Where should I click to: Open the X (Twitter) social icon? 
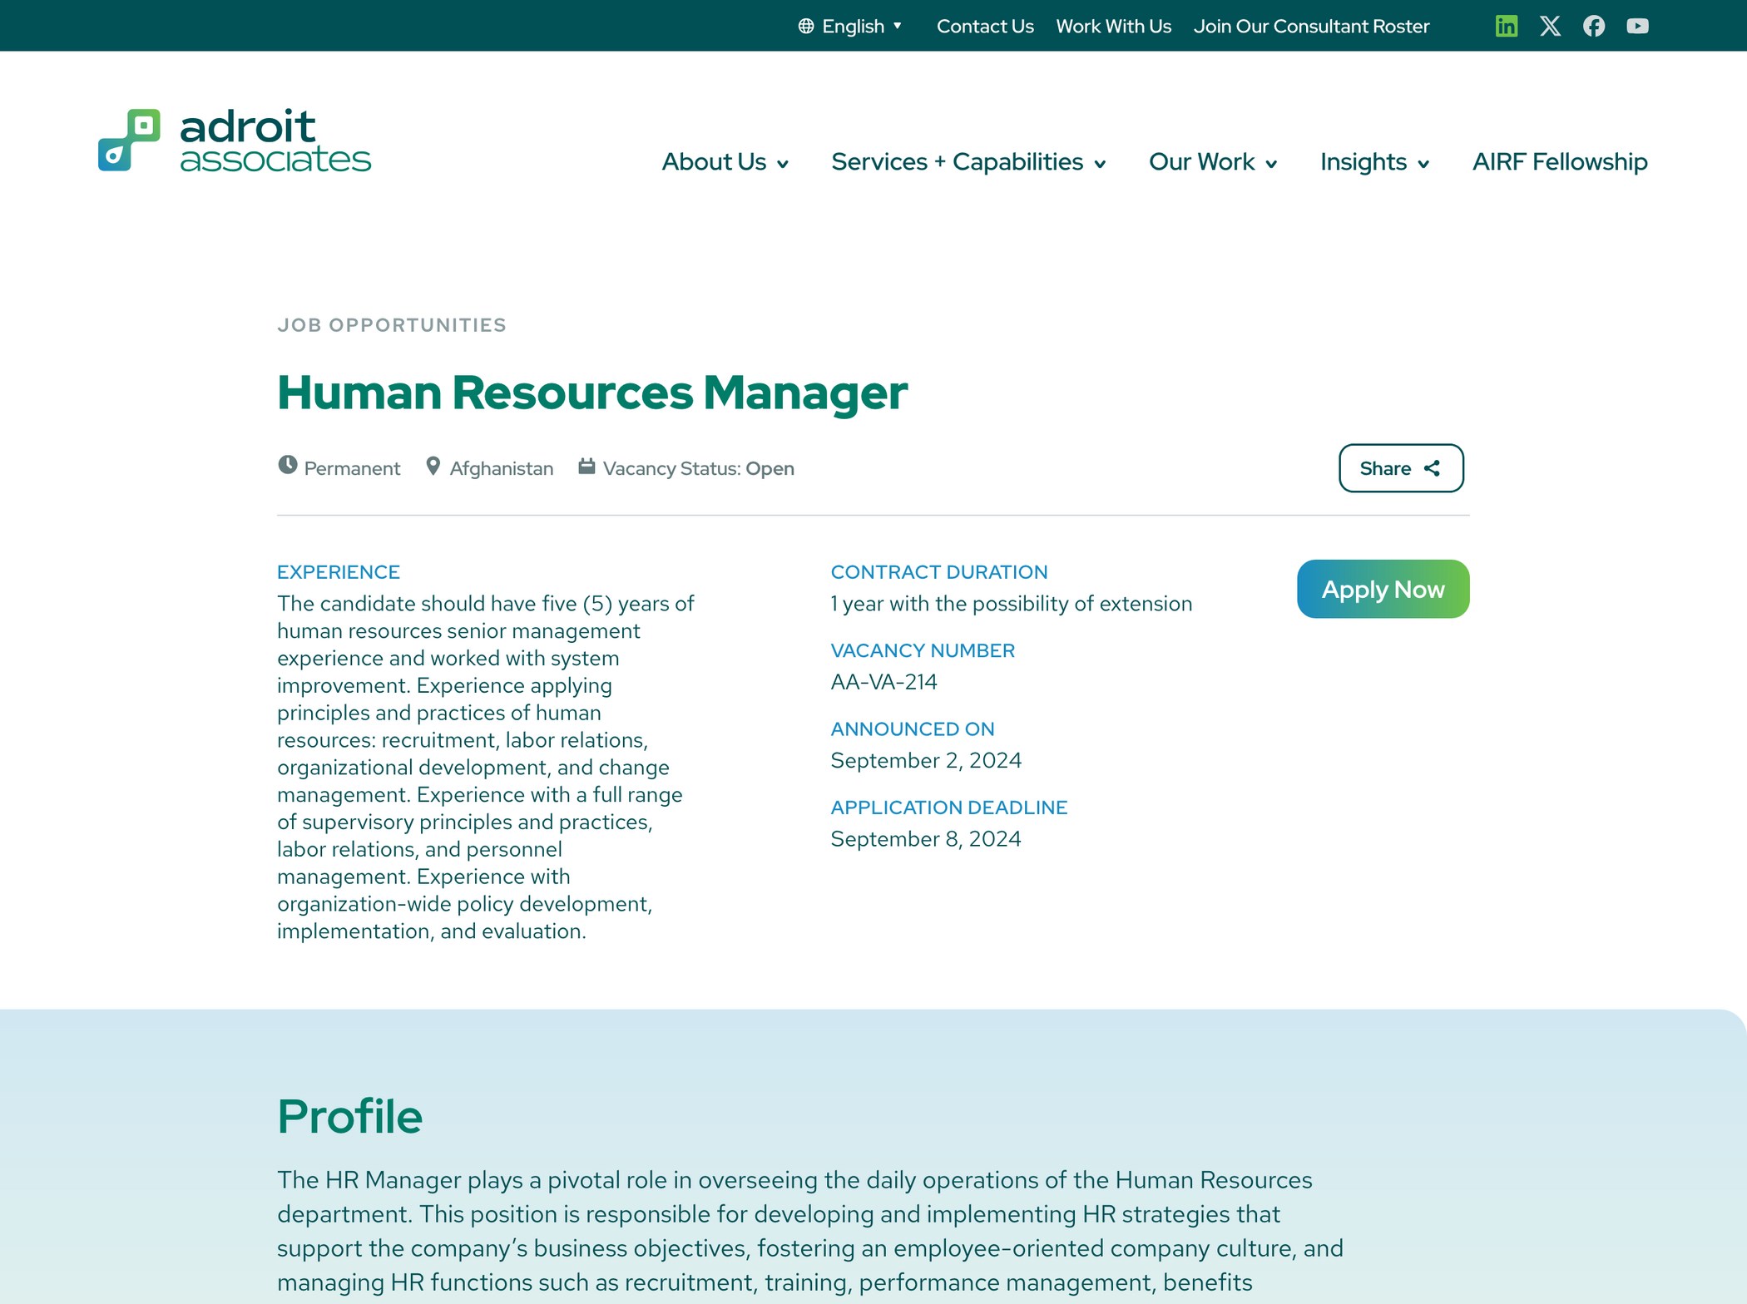(x=1550, y=26)
